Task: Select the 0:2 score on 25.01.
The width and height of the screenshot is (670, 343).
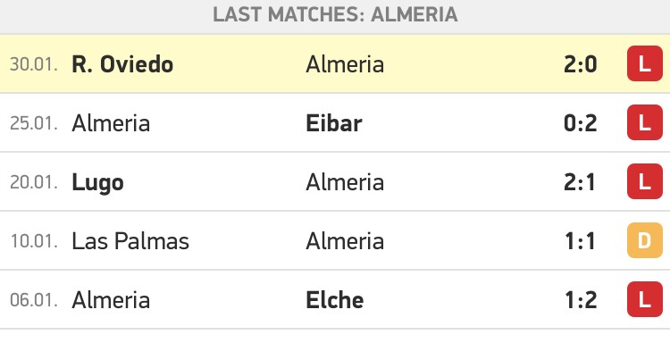Action: 581,123
